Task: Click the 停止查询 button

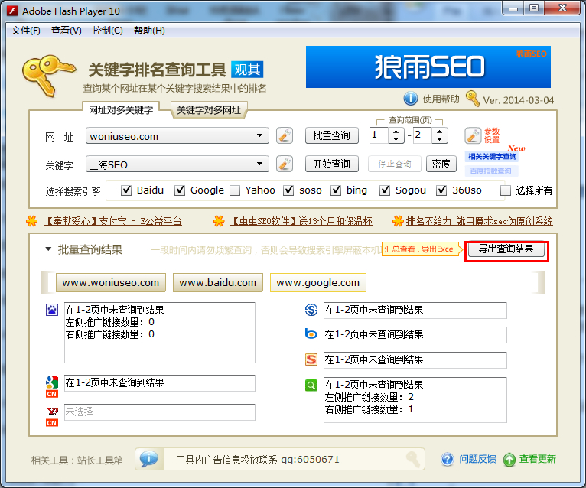Action: 395,164
